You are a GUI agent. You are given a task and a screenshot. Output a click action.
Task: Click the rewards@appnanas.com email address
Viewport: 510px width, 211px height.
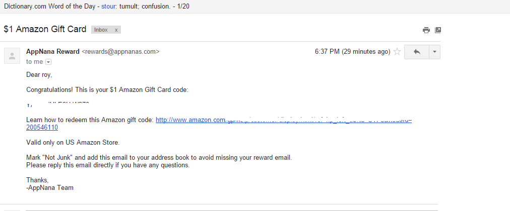point(120,51)
